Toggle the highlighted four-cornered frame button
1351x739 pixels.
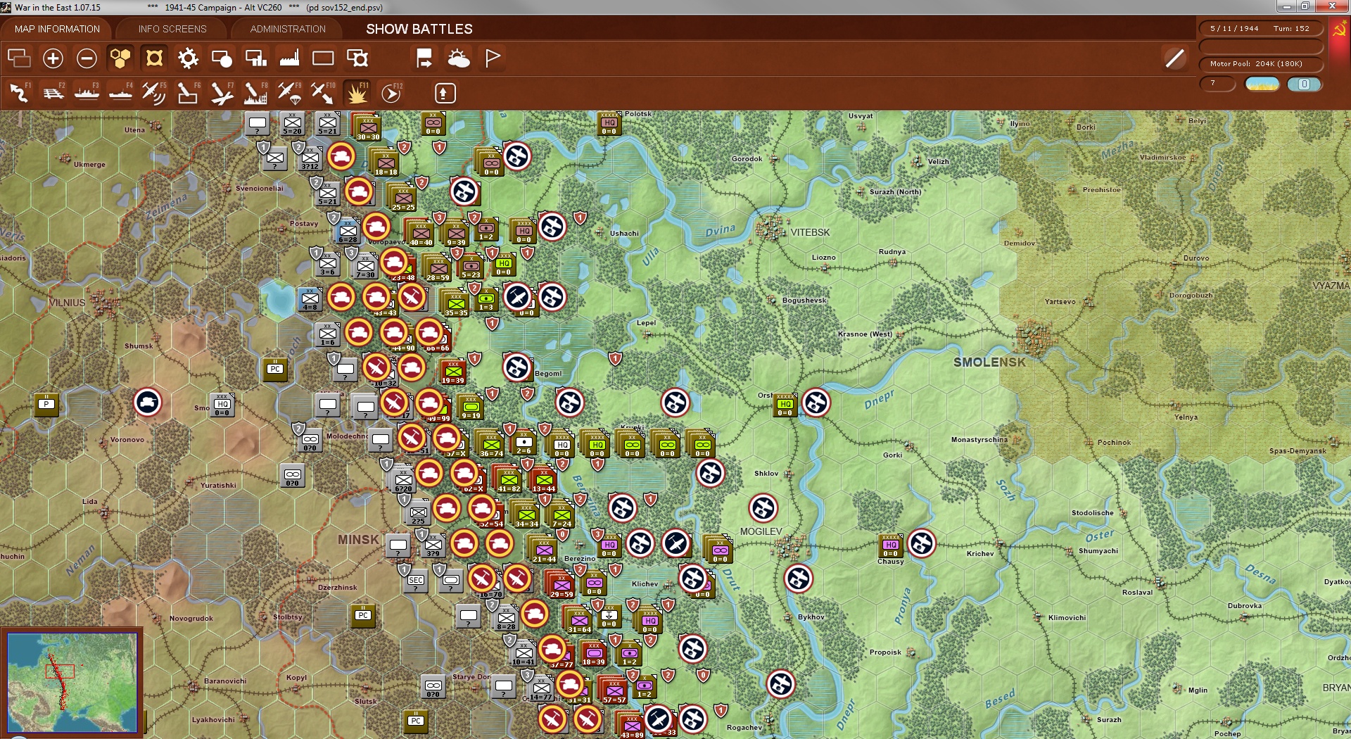(154, 58)
